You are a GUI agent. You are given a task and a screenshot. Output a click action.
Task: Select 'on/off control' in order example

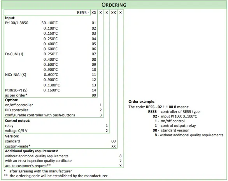(x=173, y=121)
